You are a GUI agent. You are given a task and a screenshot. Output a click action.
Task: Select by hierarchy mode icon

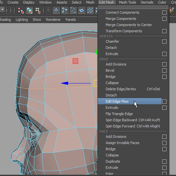click(21, 10)
